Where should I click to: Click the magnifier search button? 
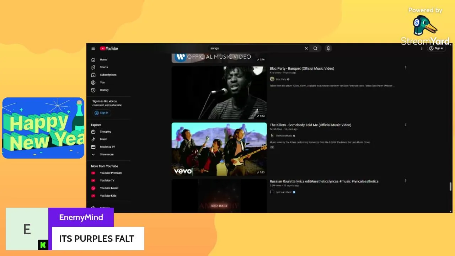315,48
